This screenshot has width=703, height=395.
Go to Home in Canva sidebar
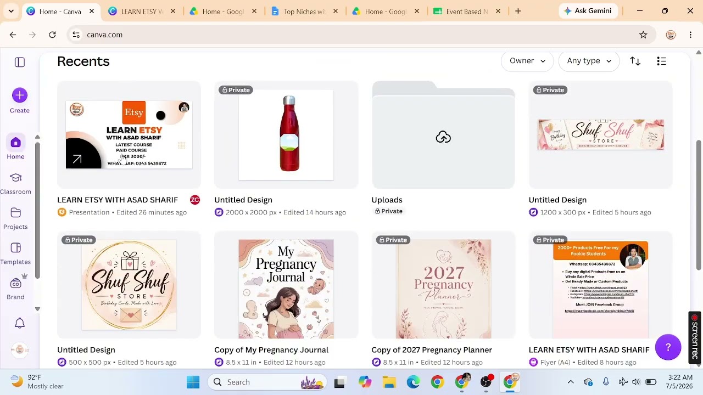pos(15,148)
